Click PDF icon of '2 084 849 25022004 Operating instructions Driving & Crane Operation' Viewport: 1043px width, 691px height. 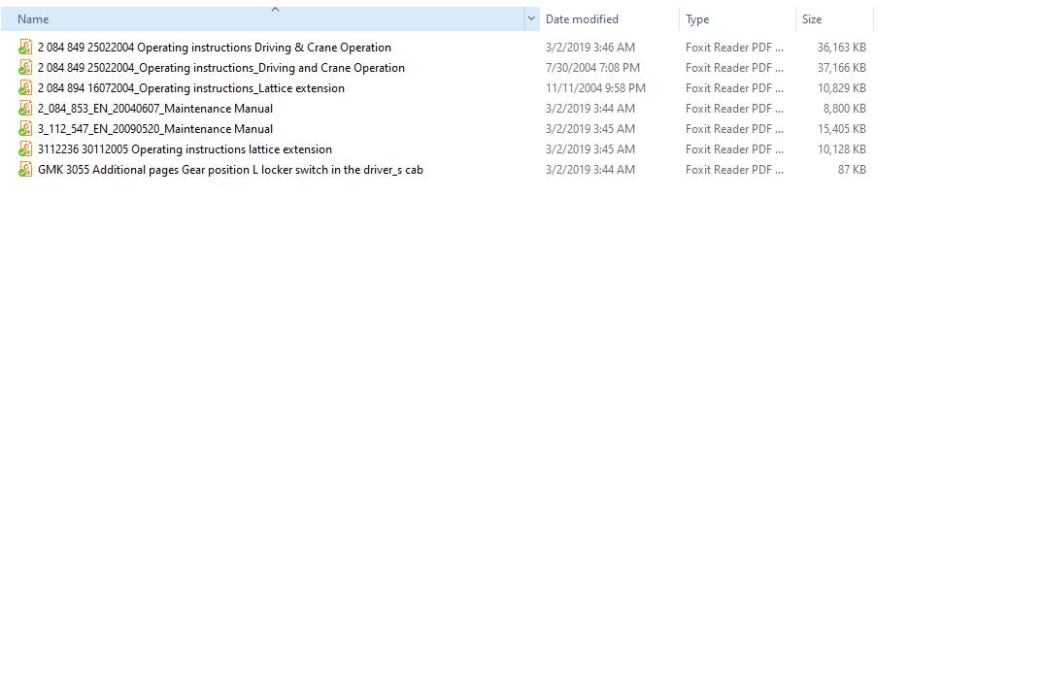click(25, 48)
